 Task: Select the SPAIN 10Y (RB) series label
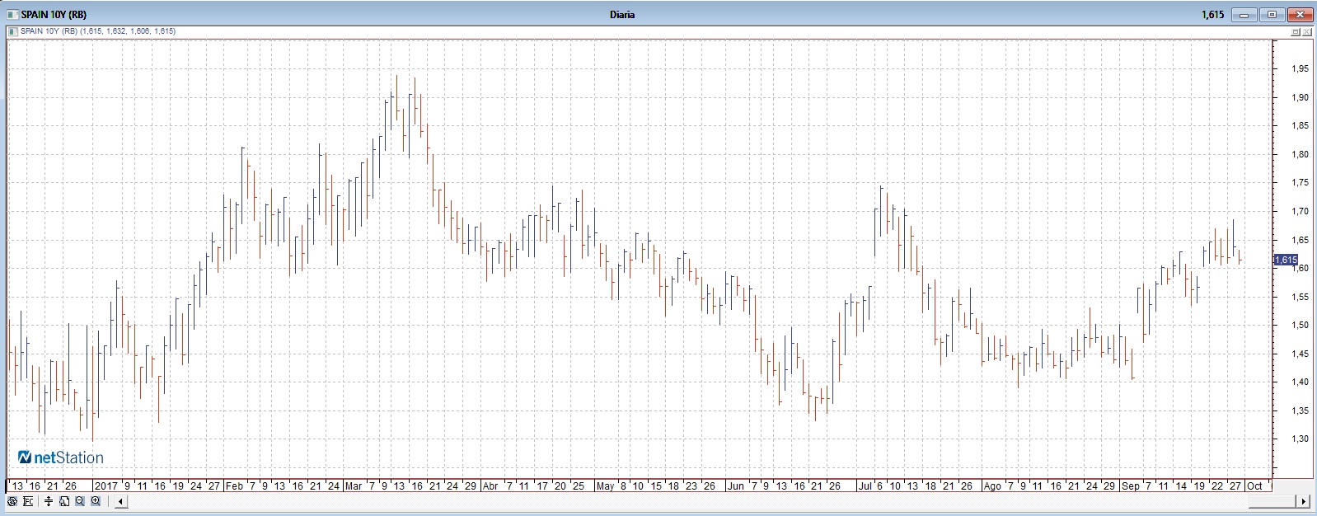pyautogui.click(x=49, y=31)
